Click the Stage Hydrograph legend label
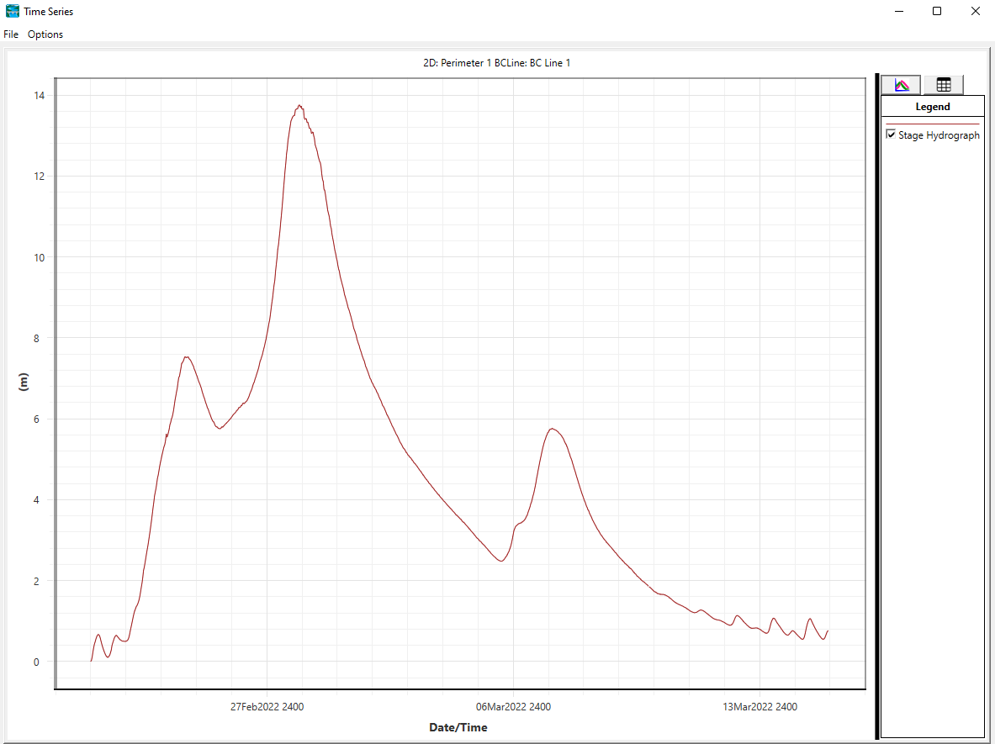The width and height of the screenshot is (995, 744). pyautogui.click(x=939, y=135)
